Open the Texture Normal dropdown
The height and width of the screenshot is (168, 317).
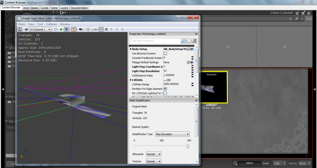click(x=154, y=161)
